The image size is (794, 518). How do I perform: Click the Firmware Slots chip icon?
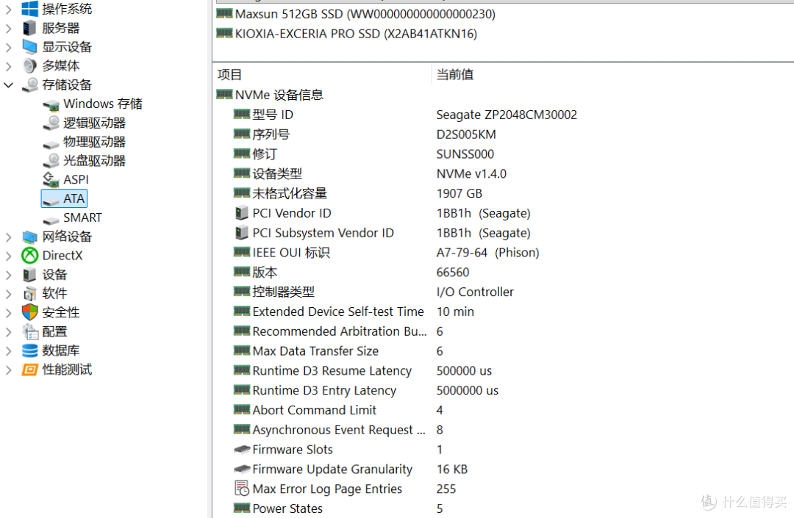click(x=242, y=449)
